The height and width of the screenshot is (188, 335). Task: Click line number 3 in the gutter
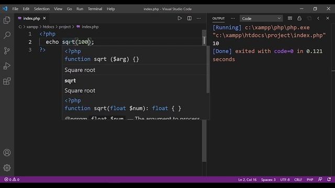(x=30, y=50)
